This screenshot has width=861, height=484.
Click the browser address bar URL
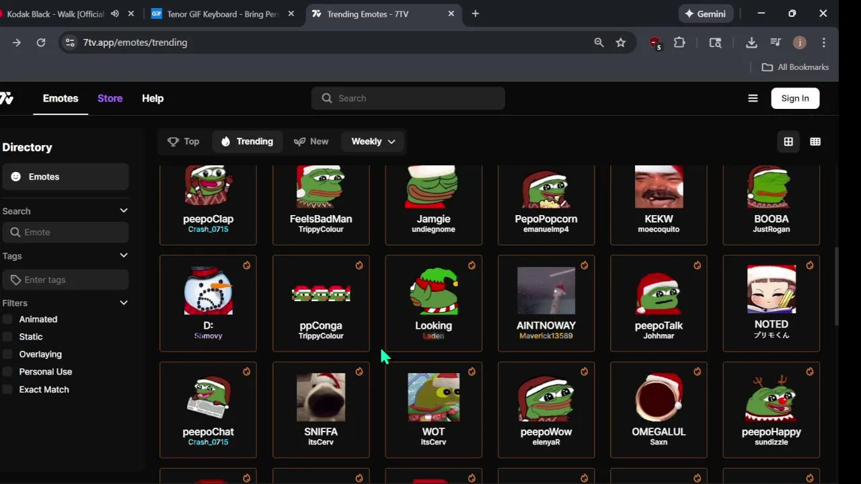pos(135,42)
